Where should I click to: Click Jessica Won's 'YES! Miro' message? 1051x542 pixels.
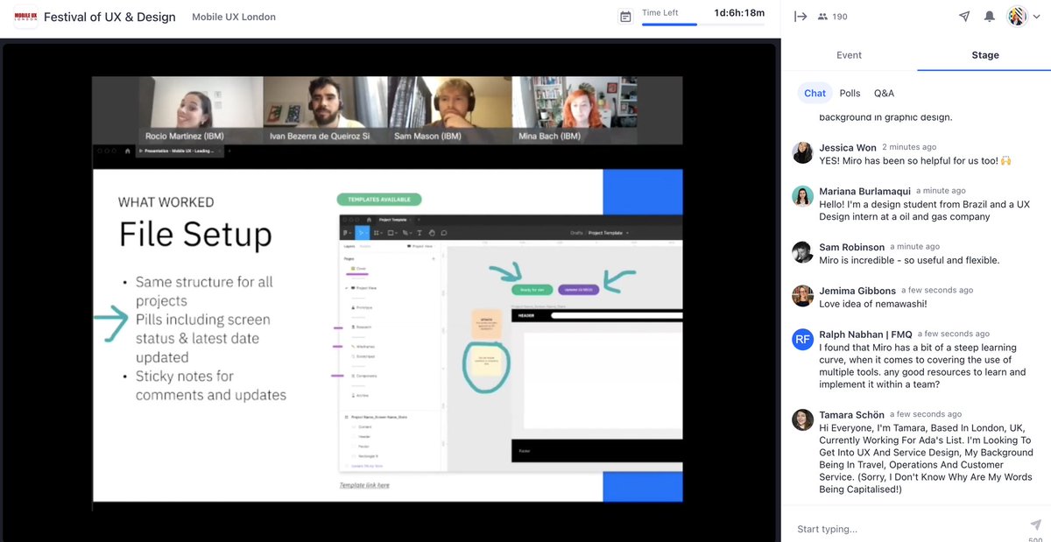point(915,160)
